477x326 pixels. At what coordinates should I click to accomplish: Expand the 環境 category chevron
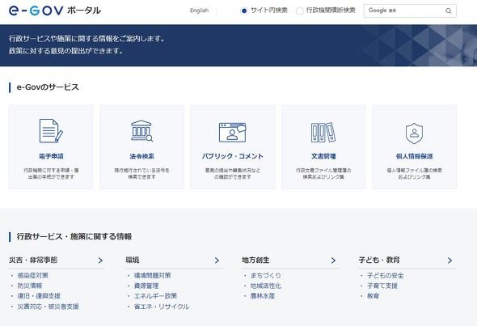pos(217,260)
